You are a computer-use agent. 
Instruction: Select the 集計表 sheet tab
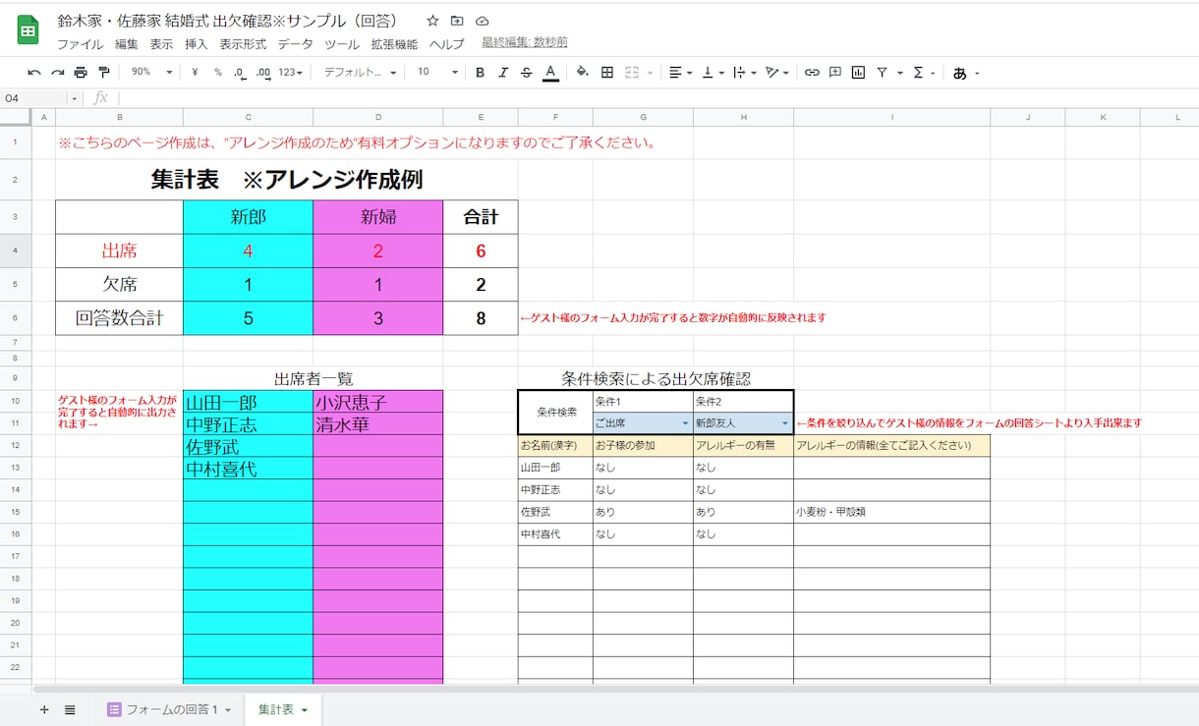click(283, 709)
